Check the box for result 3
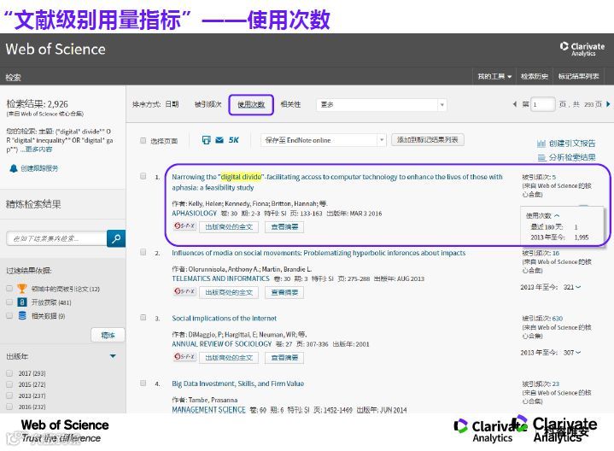This screenshot has width=614, height=451. point(143,318)
